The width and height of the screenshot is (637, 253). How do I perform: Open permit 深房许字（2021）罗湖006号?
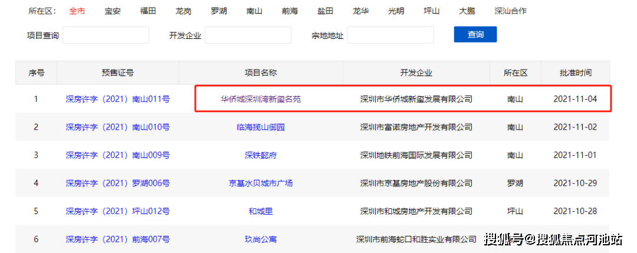(x=117, y=183)
